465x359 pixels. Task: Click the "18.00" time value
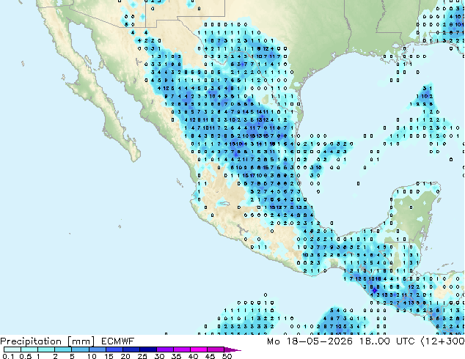pyautogui.click(x=375, y=341)
